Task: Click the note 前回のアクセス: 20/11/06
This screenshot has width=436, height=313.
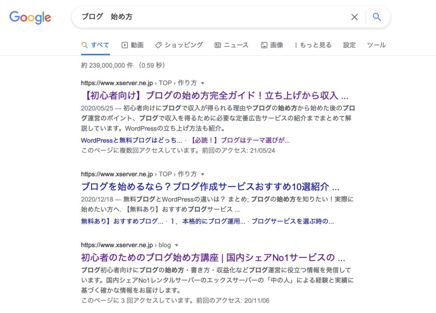Action: point(233,301)
